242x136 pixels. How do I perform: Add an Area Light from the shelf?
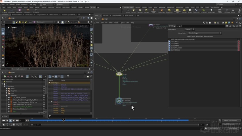click(x=146, y=11)
